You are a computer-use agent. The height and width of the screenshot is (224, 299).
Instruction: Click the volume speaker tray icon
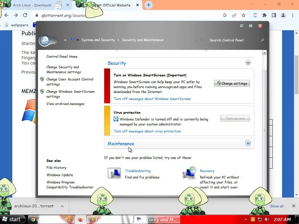267,219
